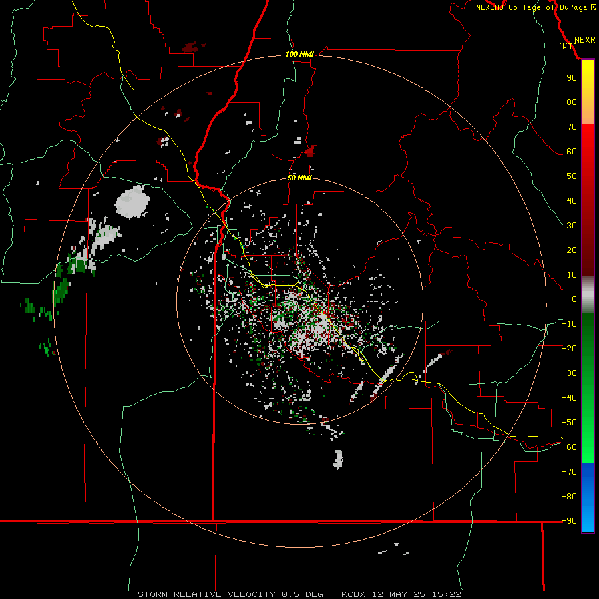Pick the light blue bottom segment of color bar
Viewport: 599px width, 599px height.
point(588,520)
